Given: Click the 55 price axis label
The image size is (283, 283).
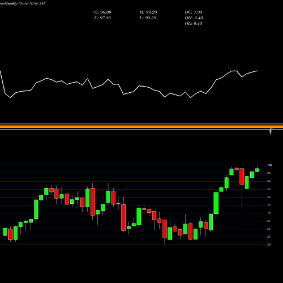Looking at the screenshot, I should pos(269,237).
